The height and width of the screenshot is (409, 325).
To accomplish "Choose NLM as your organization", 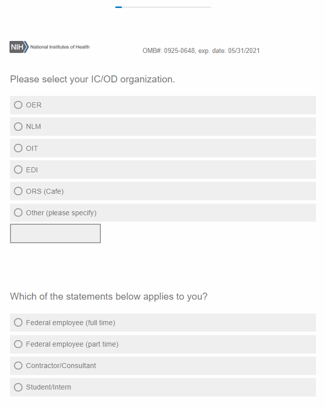I will point(18,126).
